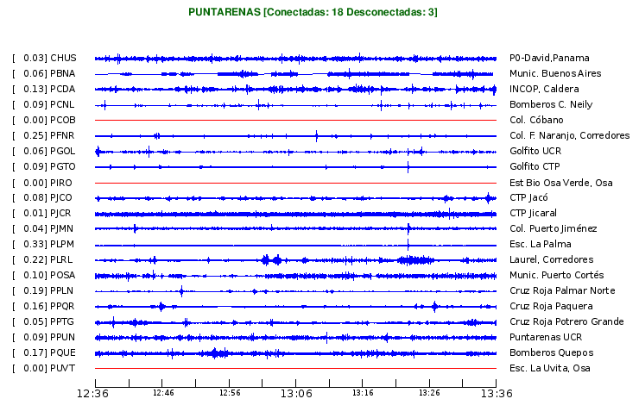639x399 pixels.
Task: Select the PCNL station code
Action: [62, 104]
